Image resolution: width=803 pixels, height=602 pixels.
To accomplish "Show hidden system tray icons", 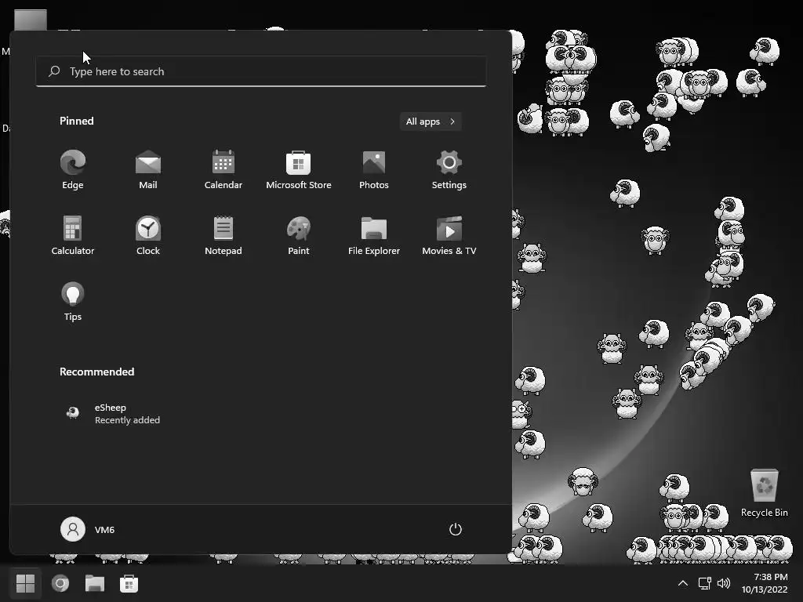I will tap(683, 583).
